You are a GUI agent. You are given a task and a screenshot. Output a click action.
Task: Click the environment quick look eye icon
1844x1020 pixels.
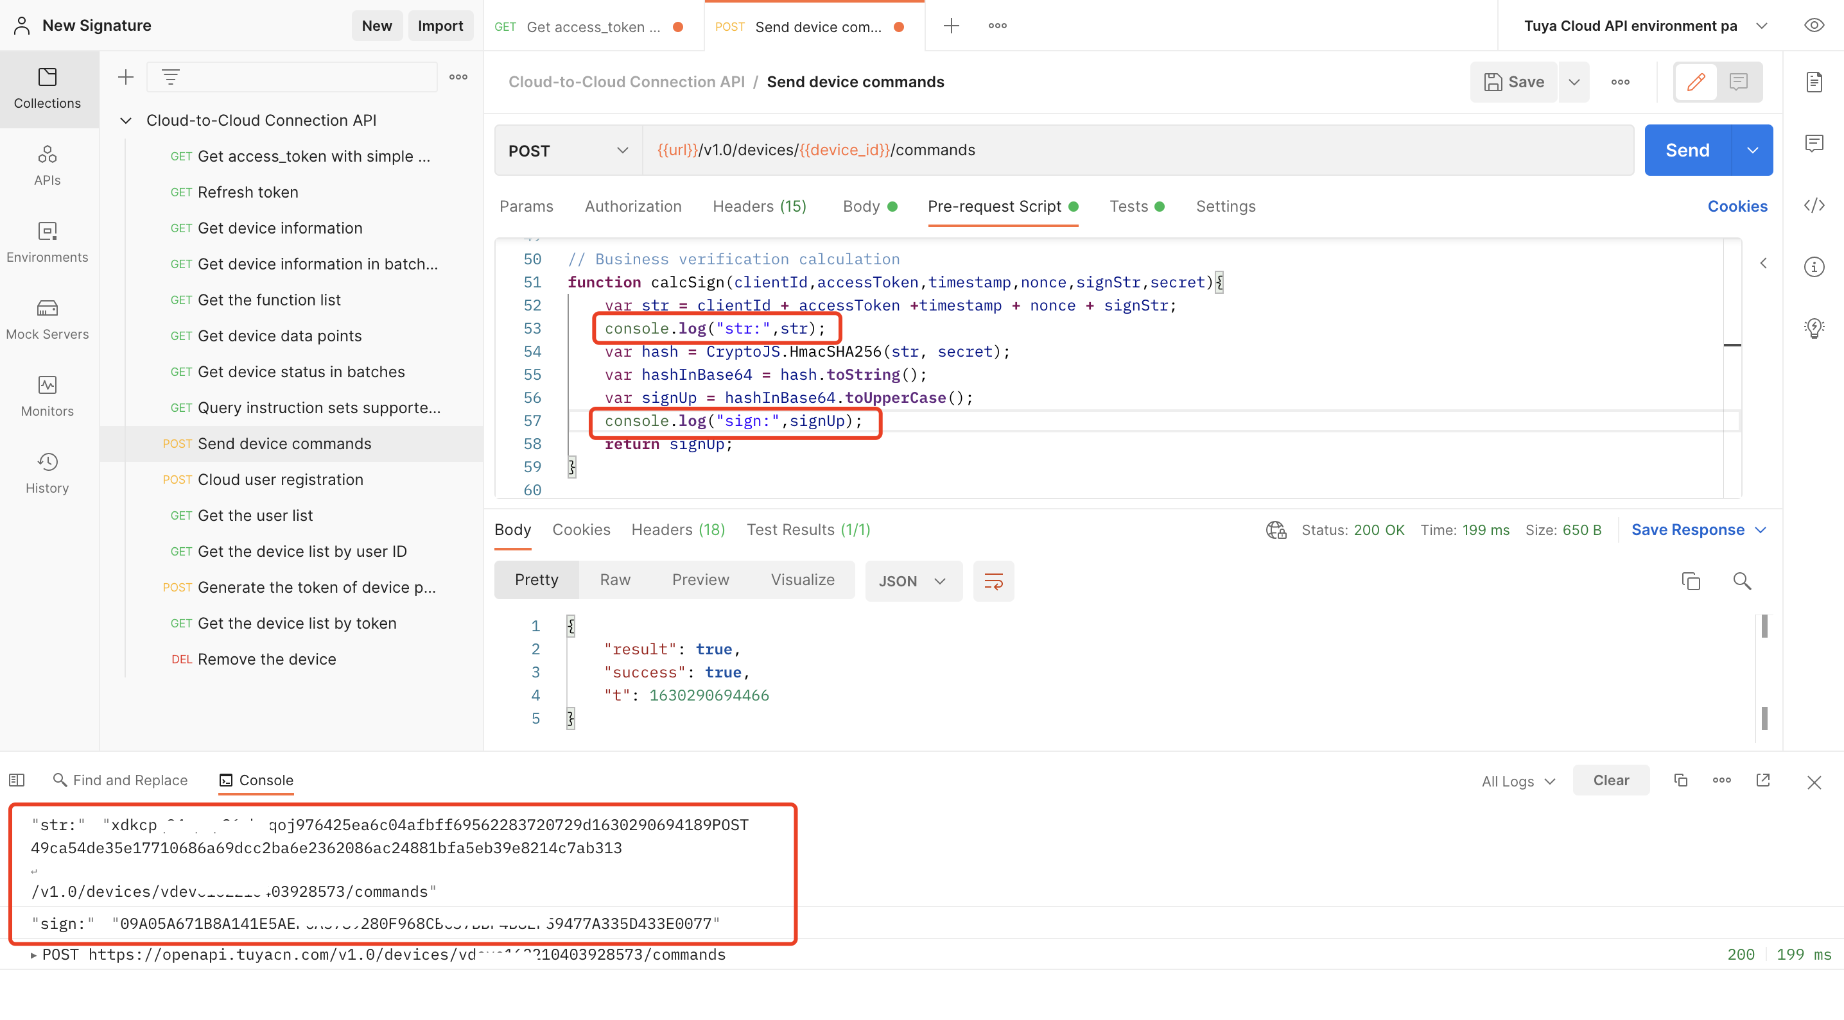1813,26
